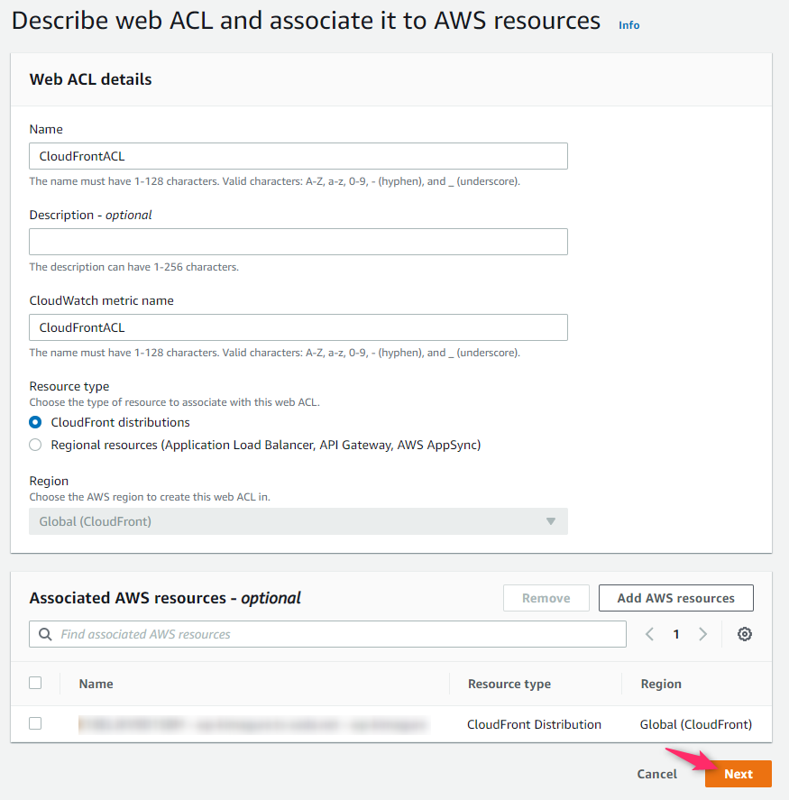Click the search magnifier icon

click(x=45, y=634)
